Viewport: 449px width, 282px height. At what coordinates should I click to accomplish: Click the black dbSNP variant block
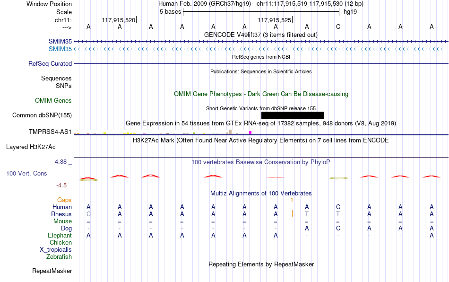(293, 115)
